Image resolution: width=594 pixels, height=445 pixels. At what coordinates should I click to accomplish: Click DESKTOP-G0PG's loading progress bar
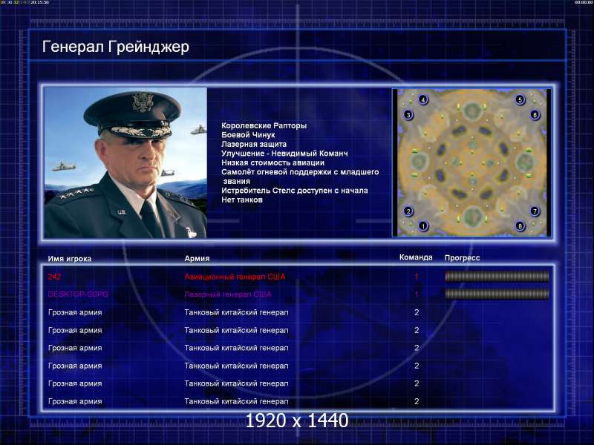tap(497, 294)
